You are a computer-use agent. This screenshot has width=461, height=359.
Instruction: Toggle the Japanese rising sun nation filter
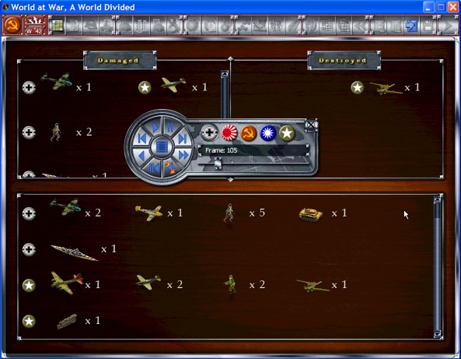(x=229, y=132)
